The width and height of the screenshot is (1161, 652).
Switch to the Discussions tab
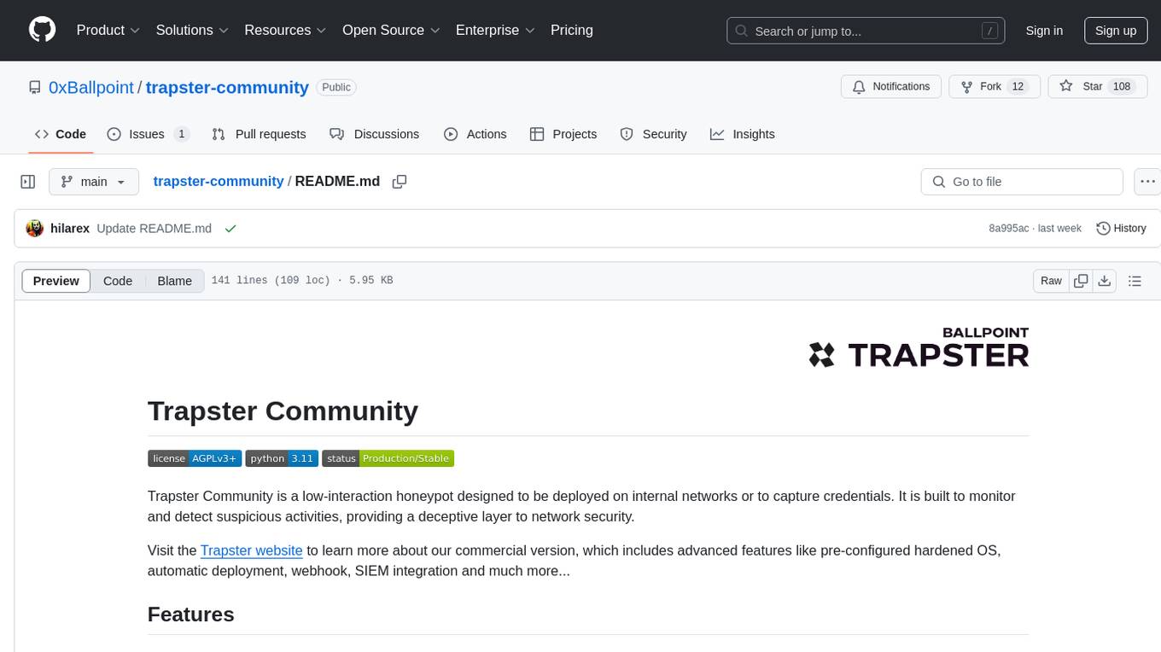[374, 134]
